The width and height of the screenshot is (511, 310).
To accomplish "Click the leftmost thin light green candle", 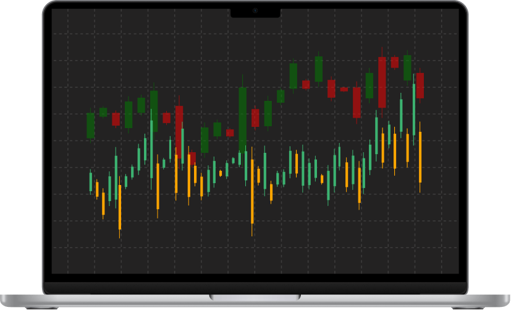I will point(90,182).
